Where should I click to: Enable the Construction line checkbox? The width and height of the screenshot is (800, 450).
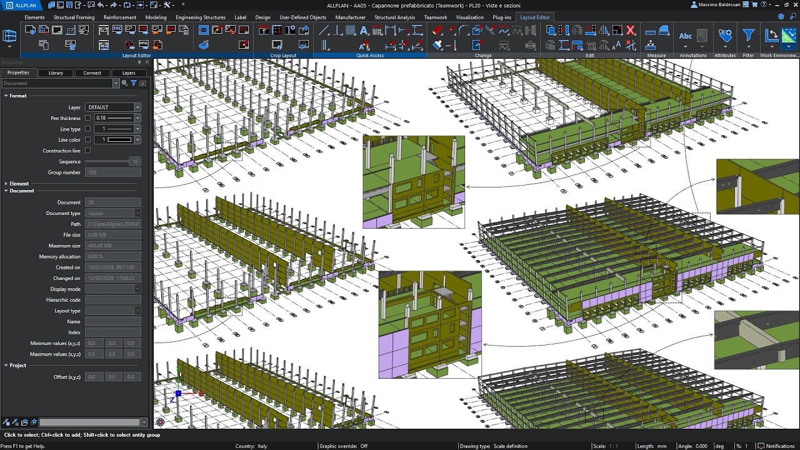point(87,151)
